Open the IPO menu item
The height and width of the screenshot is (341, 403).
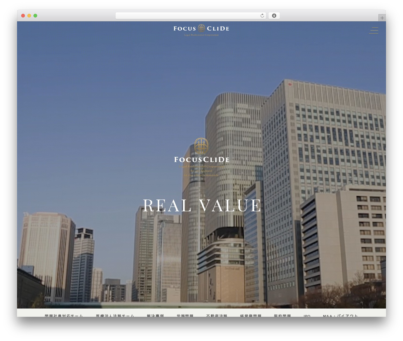(x=307, y=316)
